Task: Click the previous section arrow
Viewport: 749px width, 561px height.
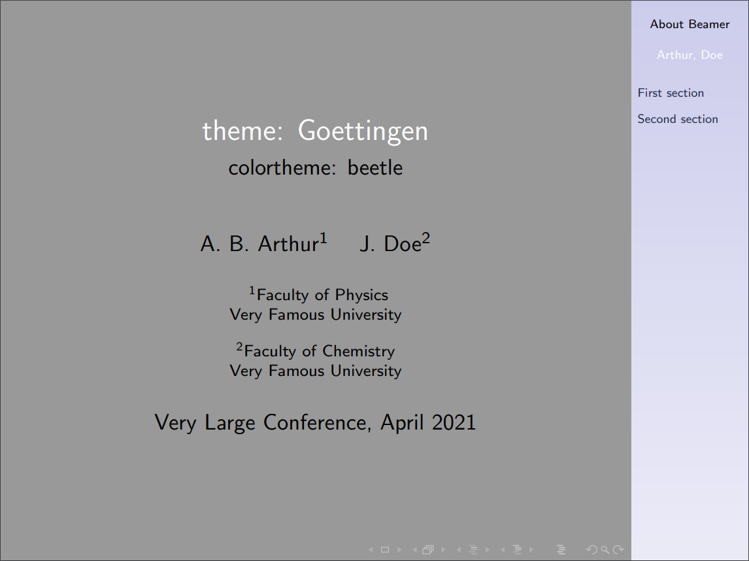Action: pos(502,549)
